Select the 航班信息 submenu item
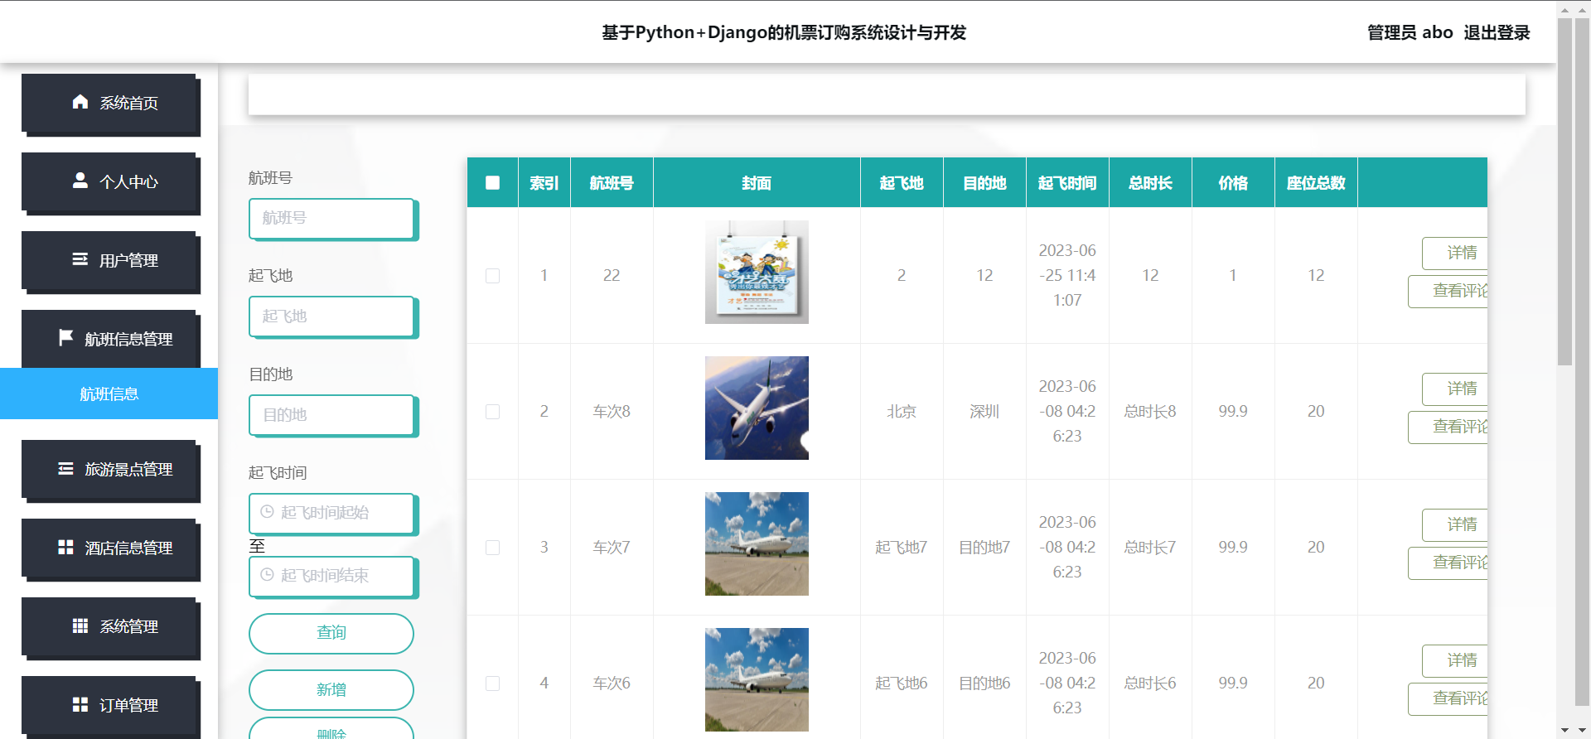The height and width of the screenshot is (739, 1591). 109,394
